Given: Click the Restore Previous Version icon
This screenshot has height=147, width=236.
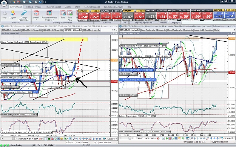Looking at the screenshot, I should 49,13.
